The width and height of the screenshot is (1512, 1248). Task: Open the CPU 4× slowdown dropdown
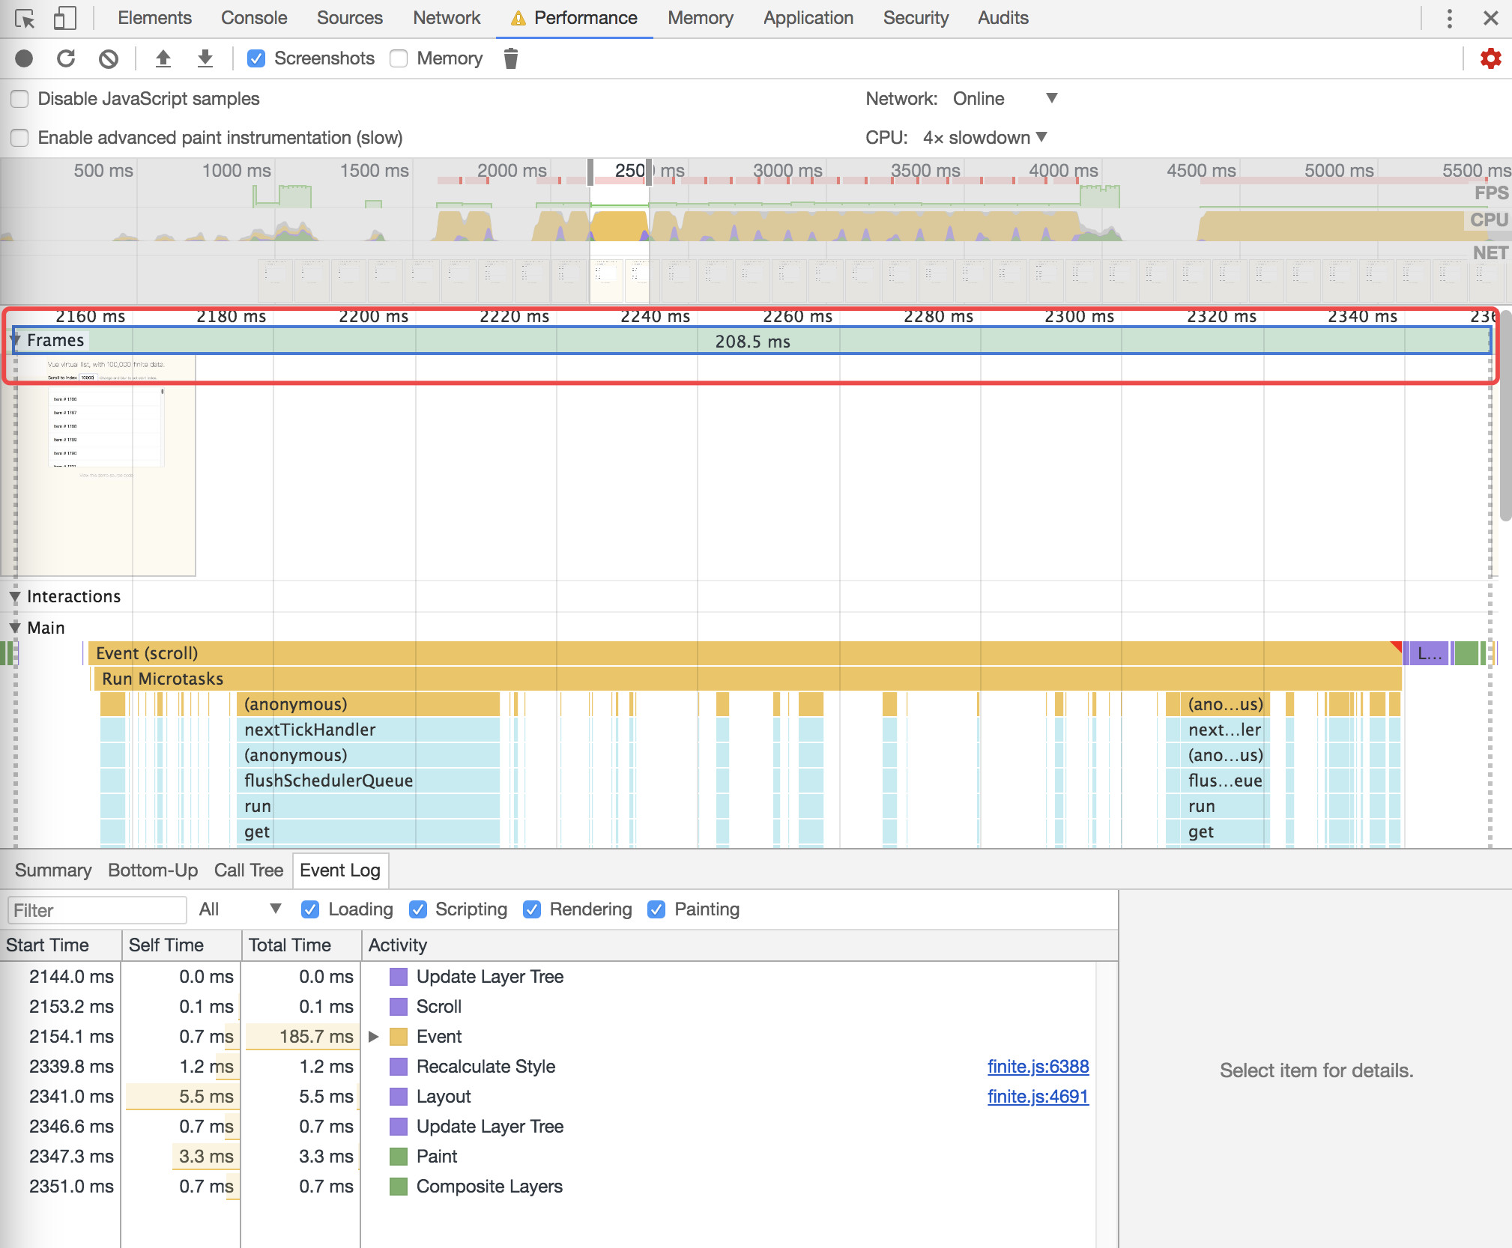click(x=985, y=138)
